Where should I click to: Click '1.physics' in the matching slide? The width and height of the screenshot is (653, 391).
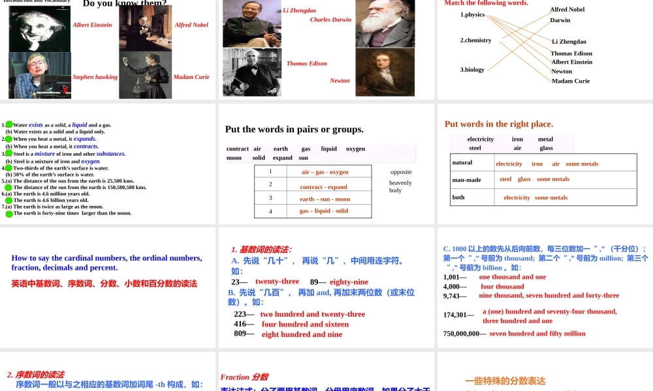(472, 14)
